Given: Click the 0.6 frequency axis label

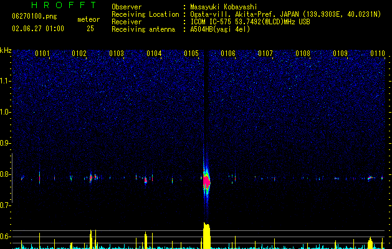Looking at the screenshot, I should pos(4,237).
